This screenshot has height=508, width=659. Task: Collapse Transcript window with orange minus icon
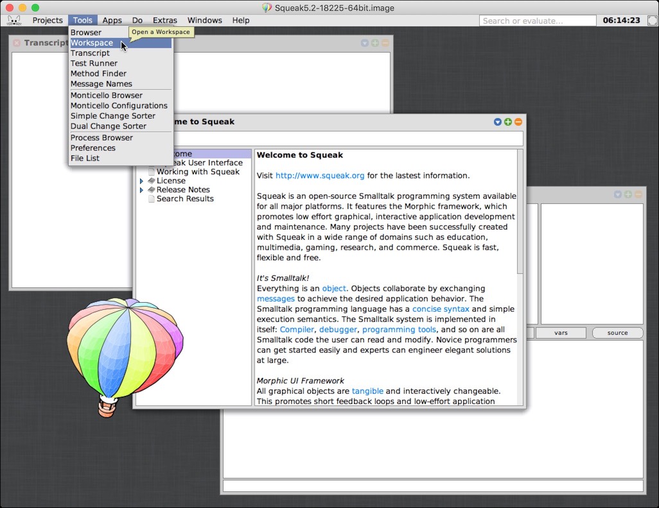(385, 43)
